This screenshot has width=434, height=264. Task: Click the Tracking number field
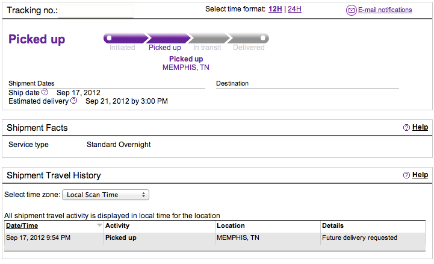click(x=96, y=11)
